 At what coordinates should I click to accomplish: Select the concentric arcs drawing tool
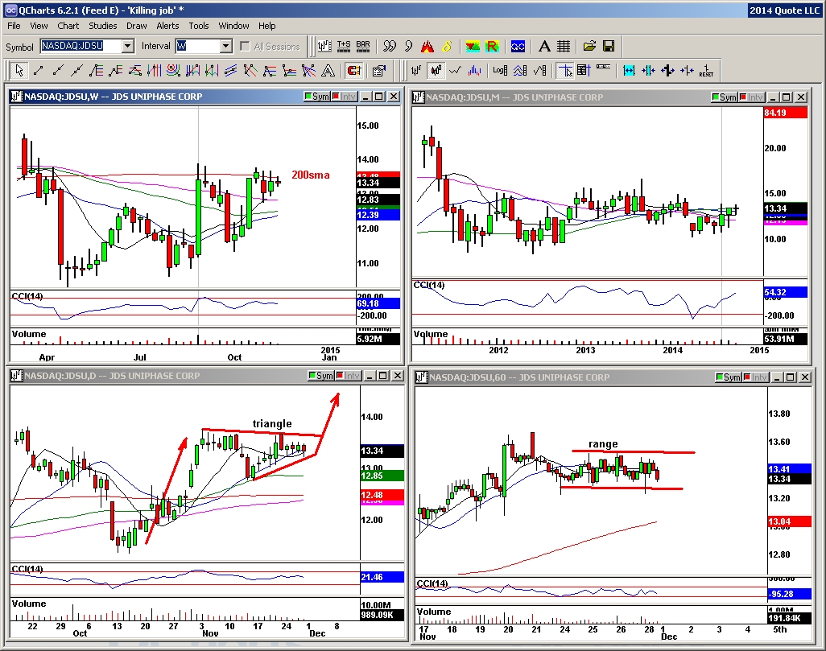point(173,70)
